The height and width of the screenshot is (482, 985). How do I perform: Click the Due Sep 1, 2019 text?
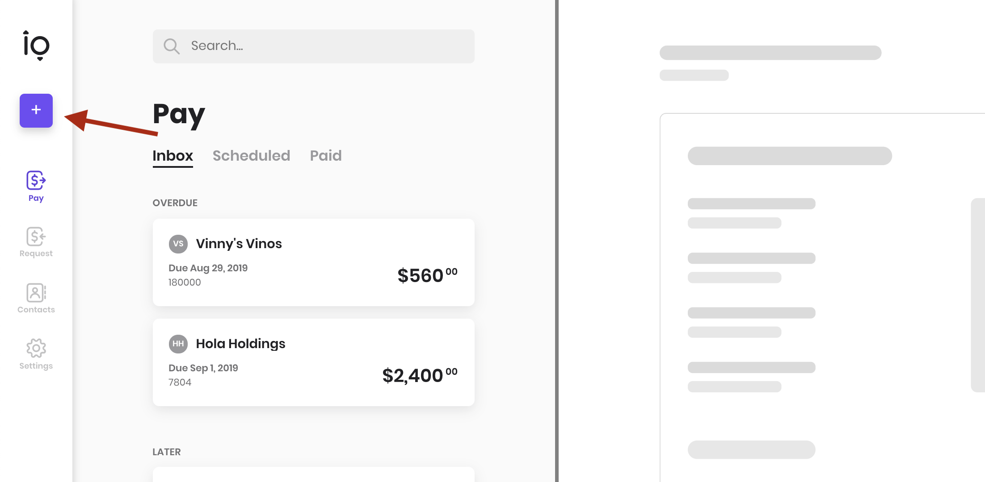tap(203, 368)
